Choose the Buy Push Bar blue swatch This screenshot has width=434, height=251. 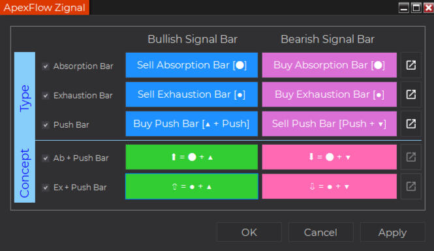[x=191, y=124]
